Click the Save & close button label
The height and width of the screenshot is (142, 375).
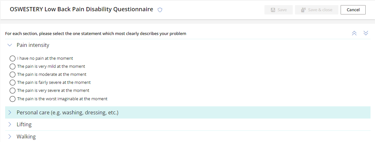pyautogui.click(x=320, y=10)
